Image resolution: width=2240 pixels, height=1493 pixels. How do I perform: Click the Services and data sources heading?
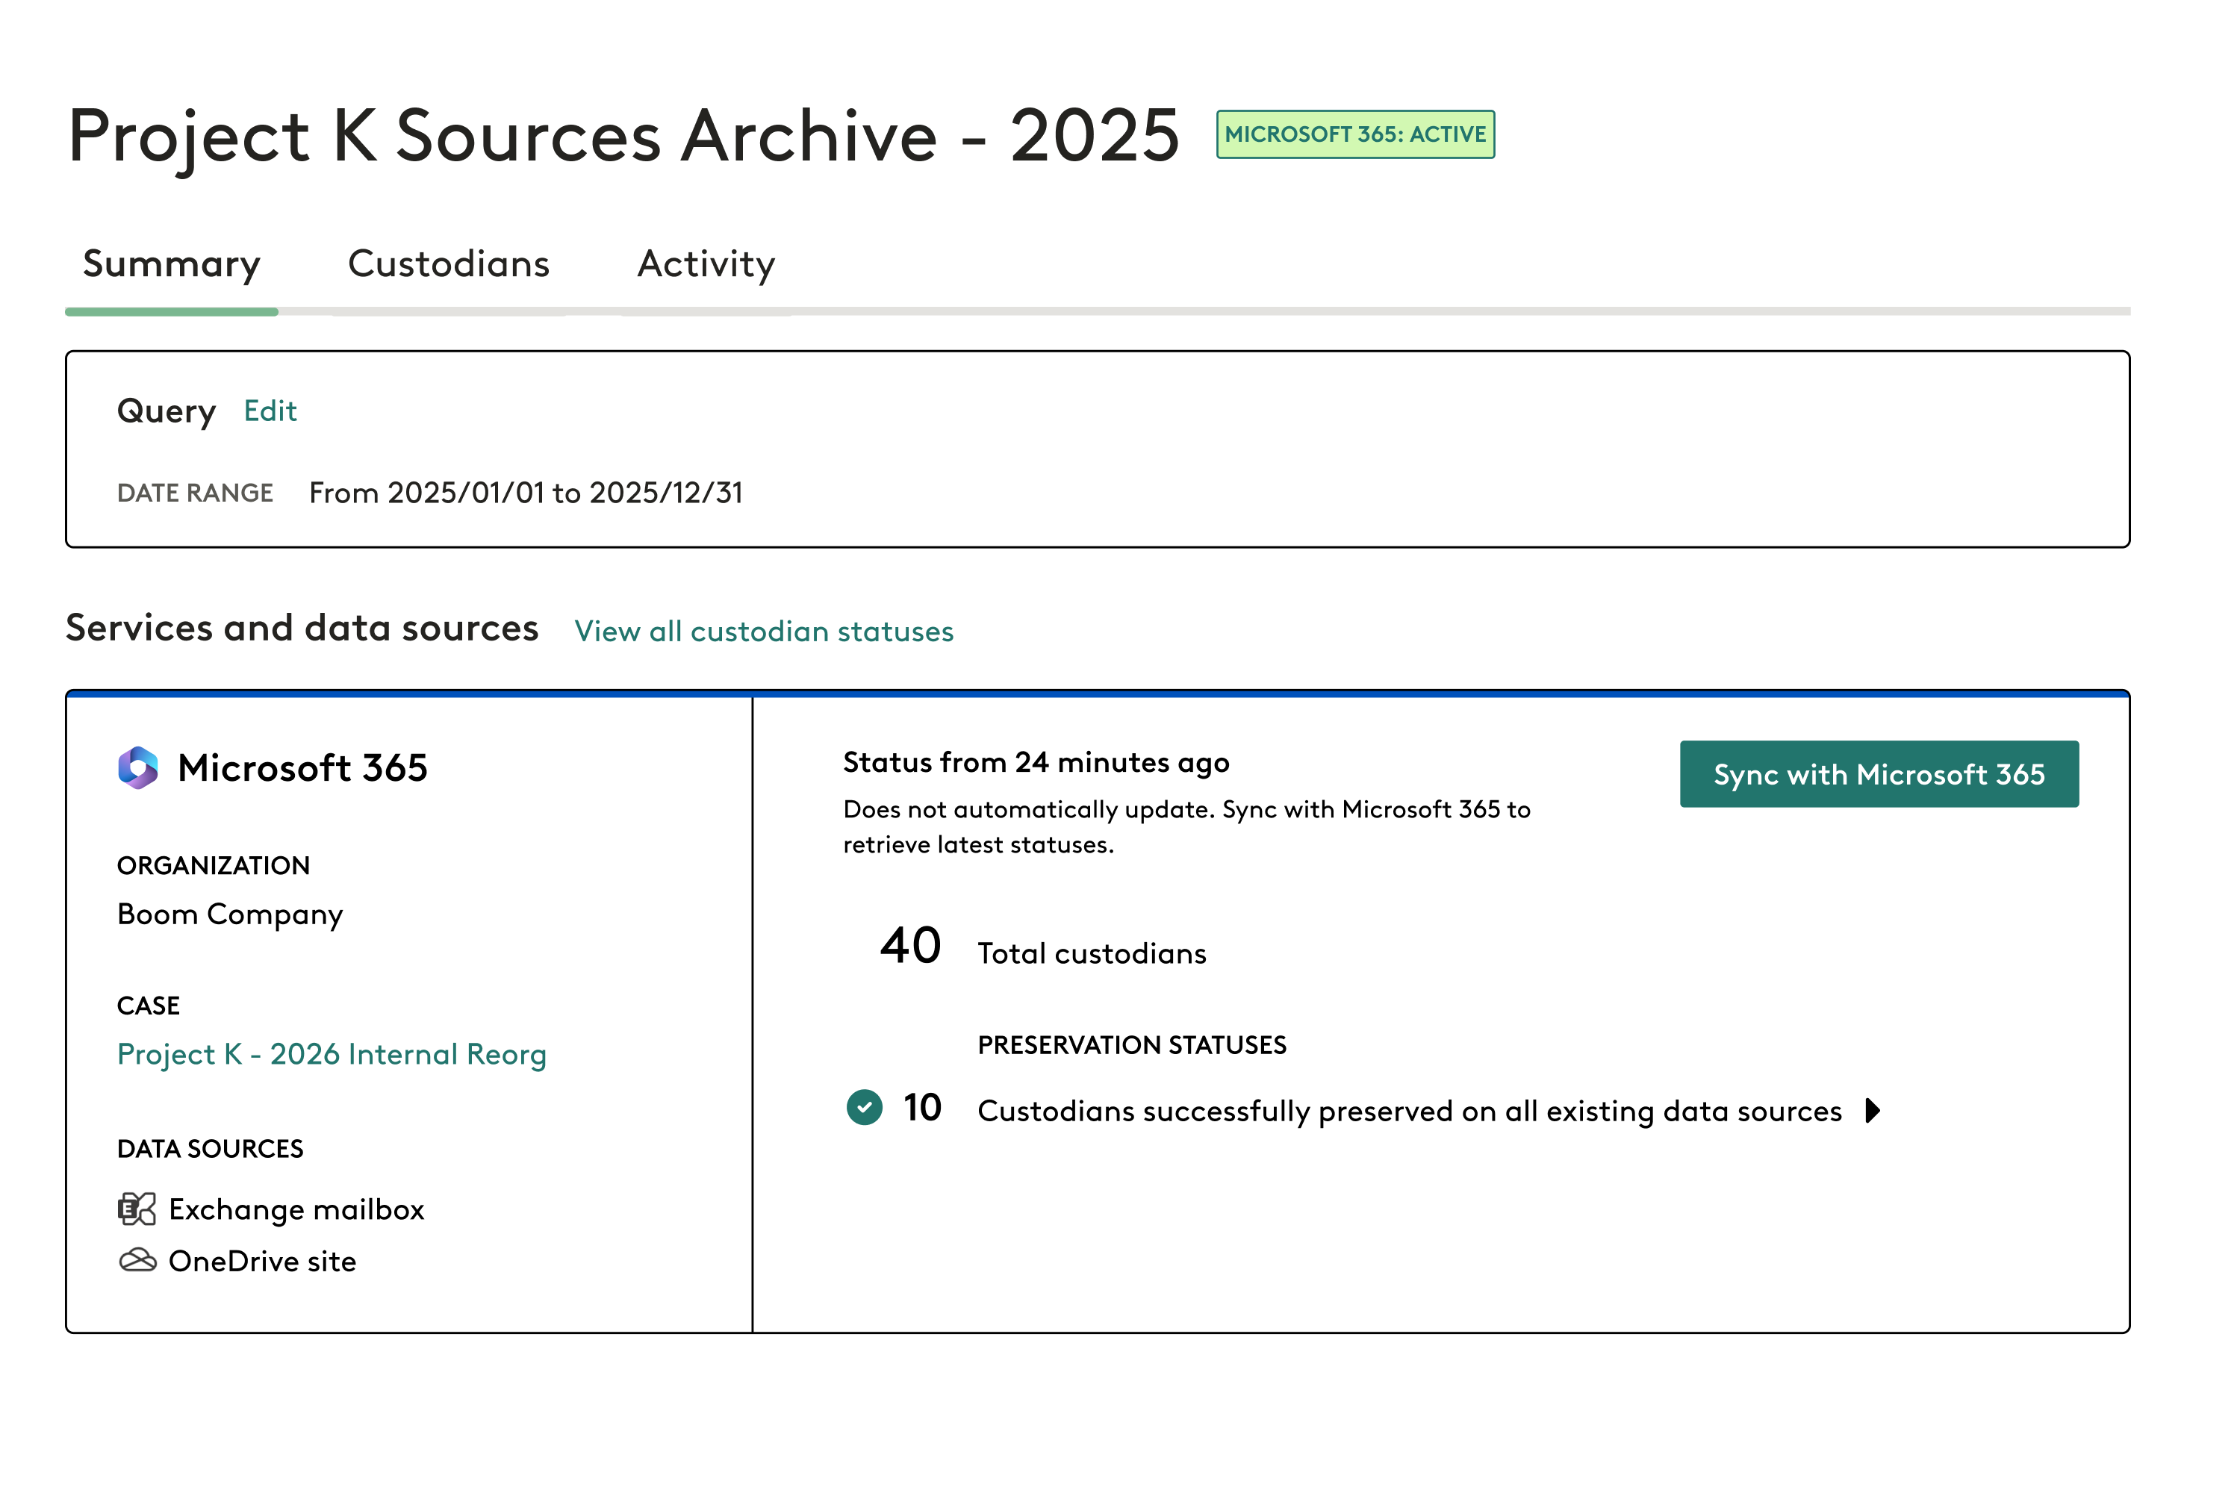pos(302,629)
